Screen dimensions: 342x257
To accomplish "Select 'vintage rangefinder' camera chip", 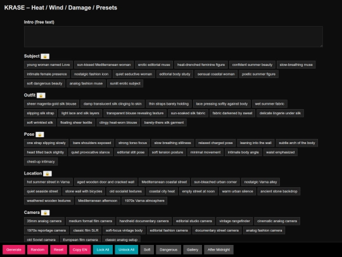I will [x=234, y=221].
